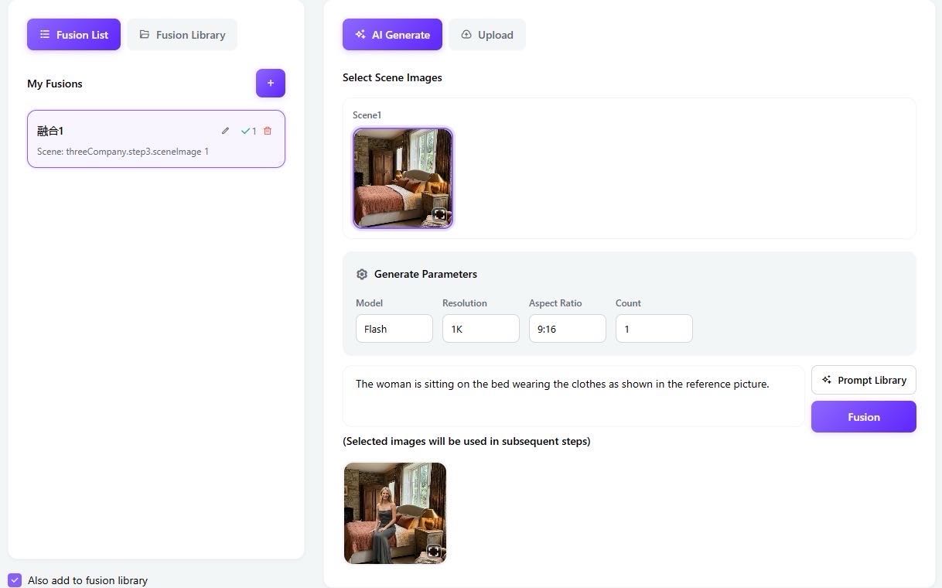Open the Model dropdown showing Flash

pyautogui.click(x=394, y=329)
